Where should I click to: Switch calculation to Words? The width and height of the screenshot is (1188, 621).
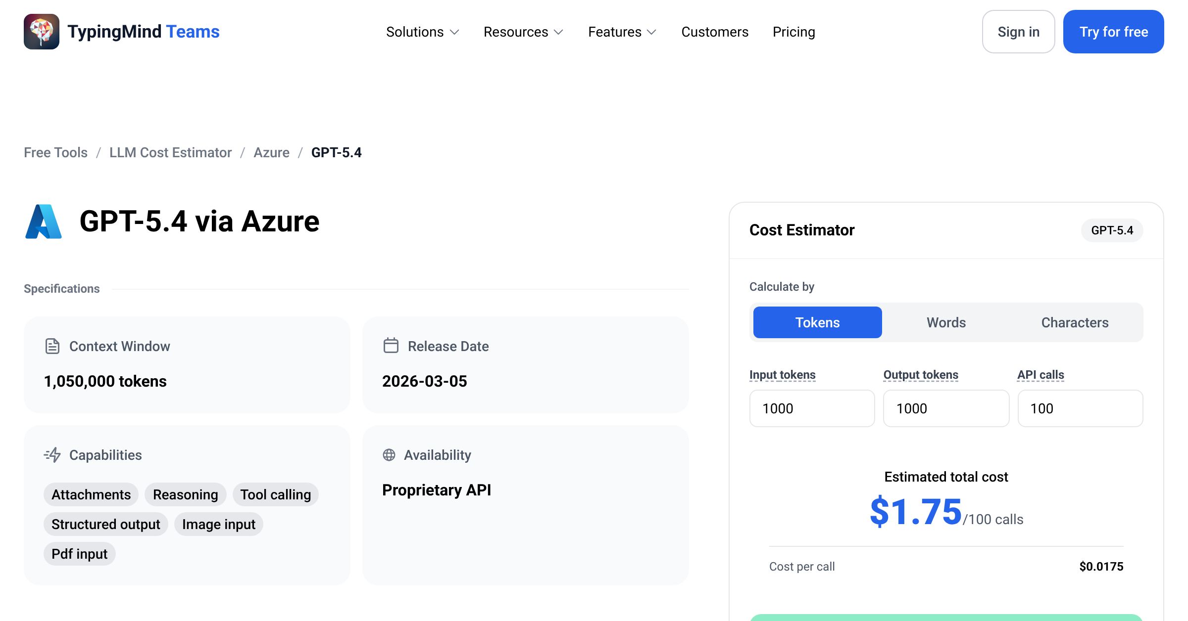946,322
